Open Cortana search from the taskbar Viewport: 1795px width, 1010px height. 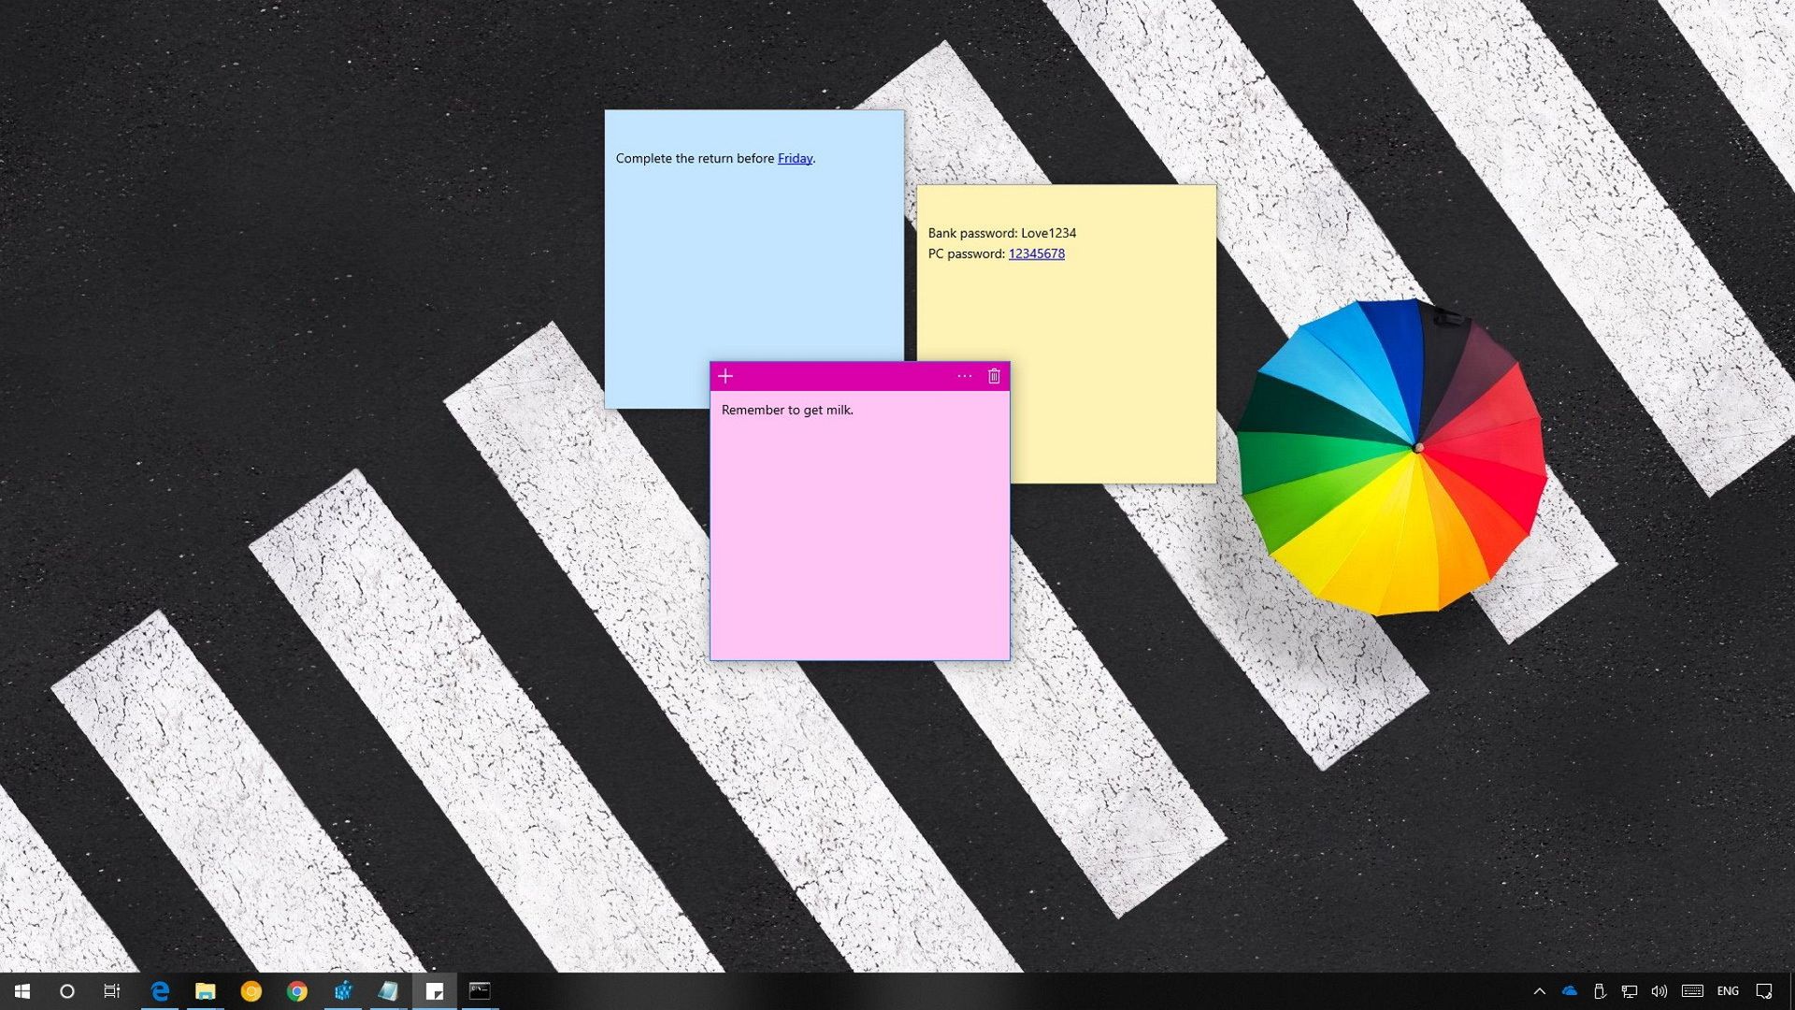pos(66,991)
